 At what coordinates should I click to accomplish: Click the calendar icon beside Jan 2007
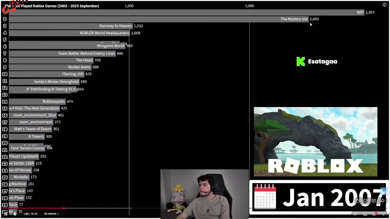point(265,197)
